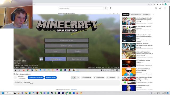Click the YouTube search magnifier button
Image resolution: width=170 pixels, height=95 pixels.
(105, 8)
